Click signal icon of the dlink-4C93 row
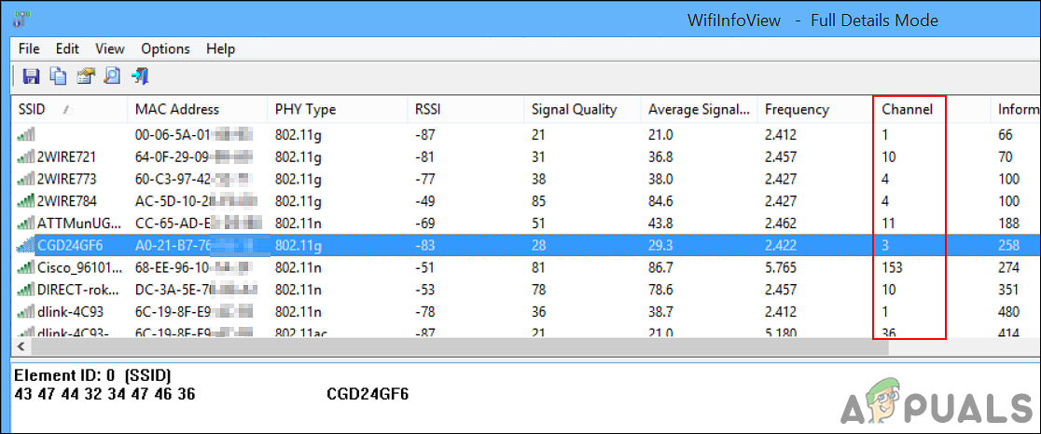 tap(26, 311)
